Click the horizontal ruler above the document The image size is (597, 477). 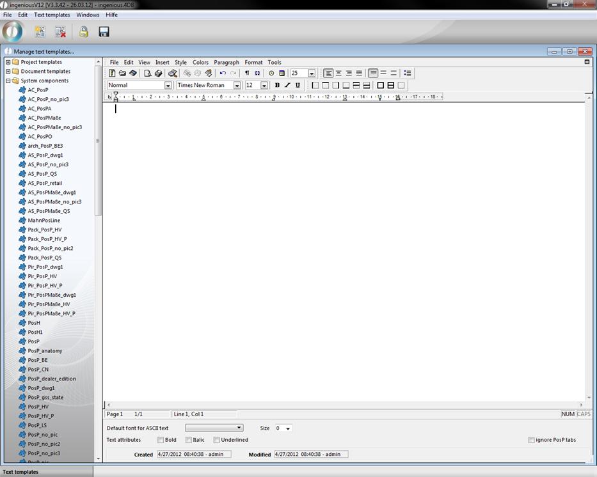275,97
